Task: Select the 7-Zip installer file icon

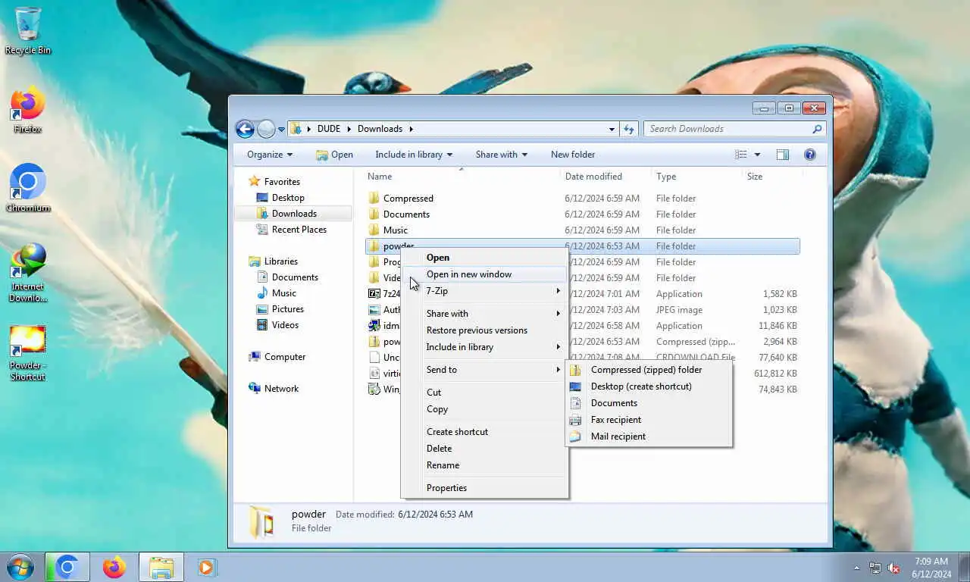Action: [x=374, y=294]
